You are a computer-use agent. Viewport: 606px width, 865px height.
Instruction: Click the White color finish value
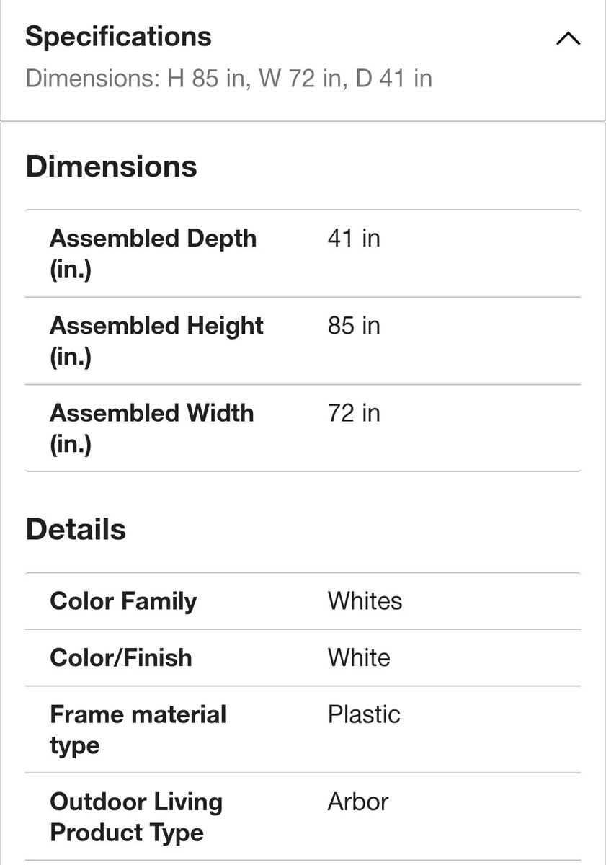click(359, 658)
